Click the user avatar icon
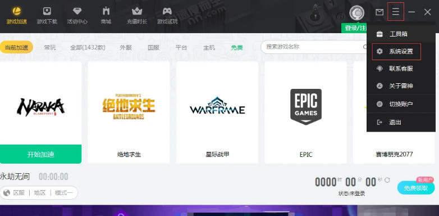The width and height of the screenshot is (439, 216). (x=356, y=12)
